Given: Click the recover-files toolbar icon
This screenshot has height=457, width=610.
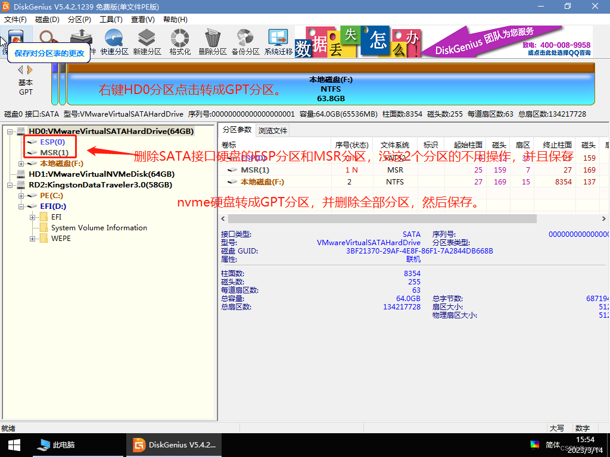Looking at the screenshot, I should pyautogui.click(x=81, y=37).
